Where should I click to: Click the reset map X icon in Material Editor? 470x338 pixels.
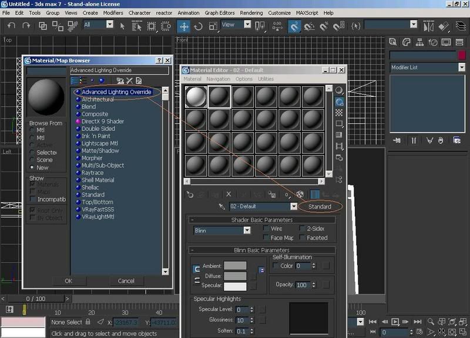coord(229,194)
